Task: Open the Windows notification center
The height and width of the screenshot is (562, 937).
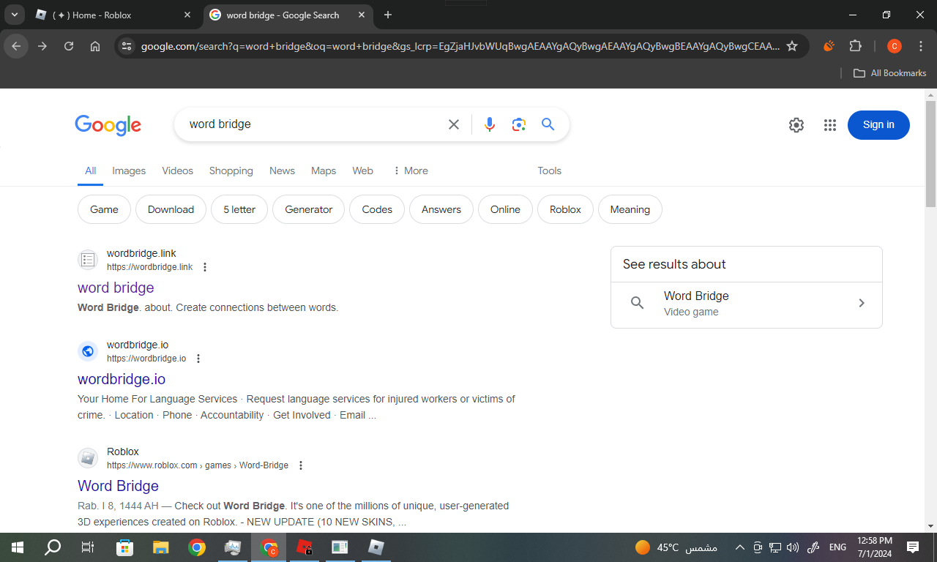Action: [x=913, y=547]
